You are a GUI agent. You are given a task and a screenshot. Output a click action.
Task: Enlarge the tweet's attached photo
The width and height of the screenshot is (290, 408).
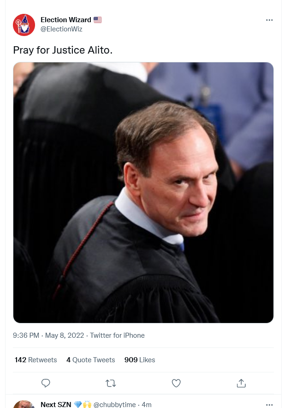pyautogui.click(x=143, y=192)
